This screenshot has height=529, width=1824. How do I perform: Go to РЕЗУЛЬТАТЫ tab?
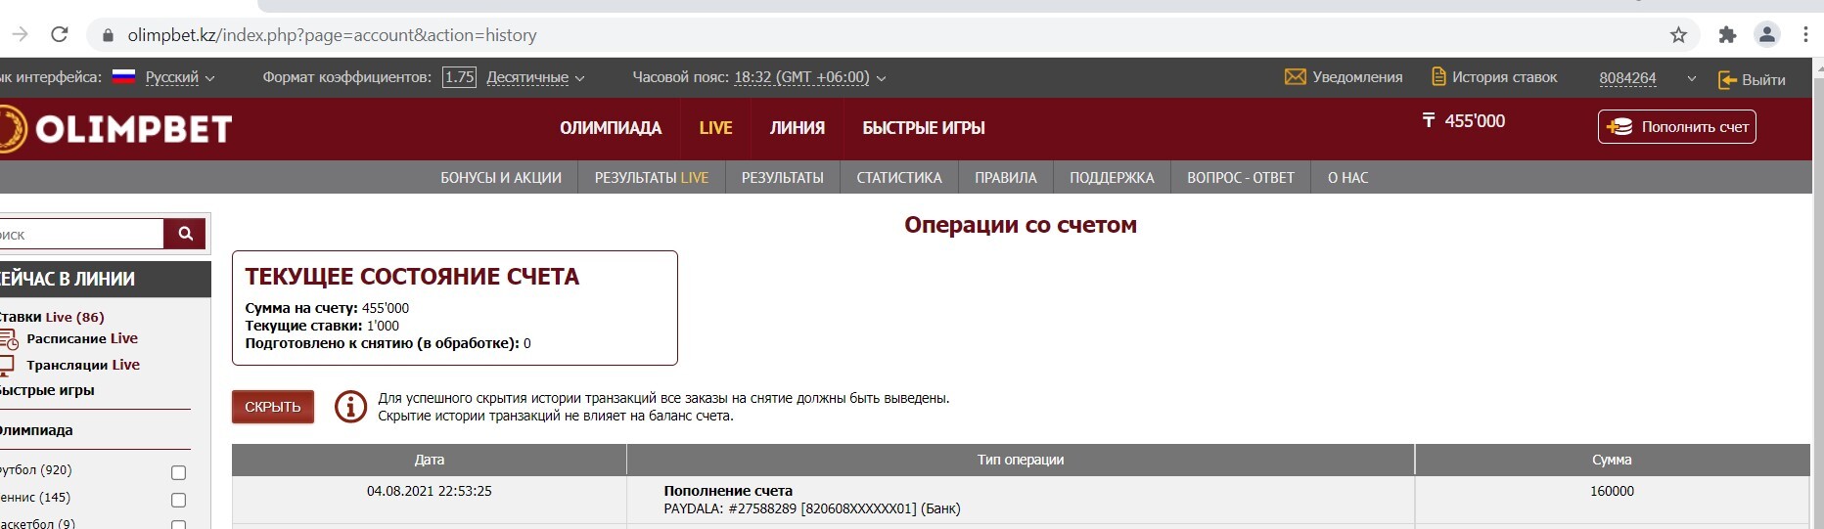(x=782, y=177)
